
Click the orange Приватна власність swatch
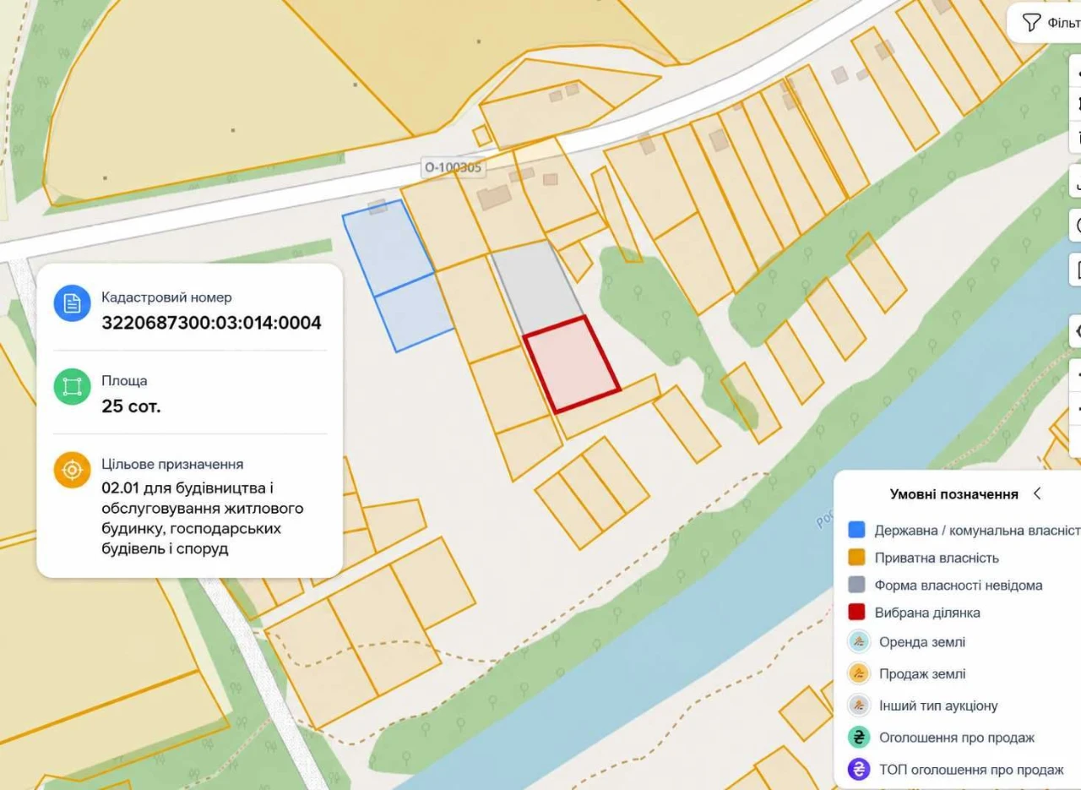856,558
